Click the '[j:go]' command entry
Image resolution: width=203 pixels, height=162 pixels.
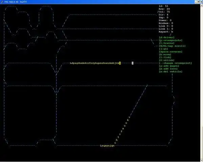[x=163, y=49]
